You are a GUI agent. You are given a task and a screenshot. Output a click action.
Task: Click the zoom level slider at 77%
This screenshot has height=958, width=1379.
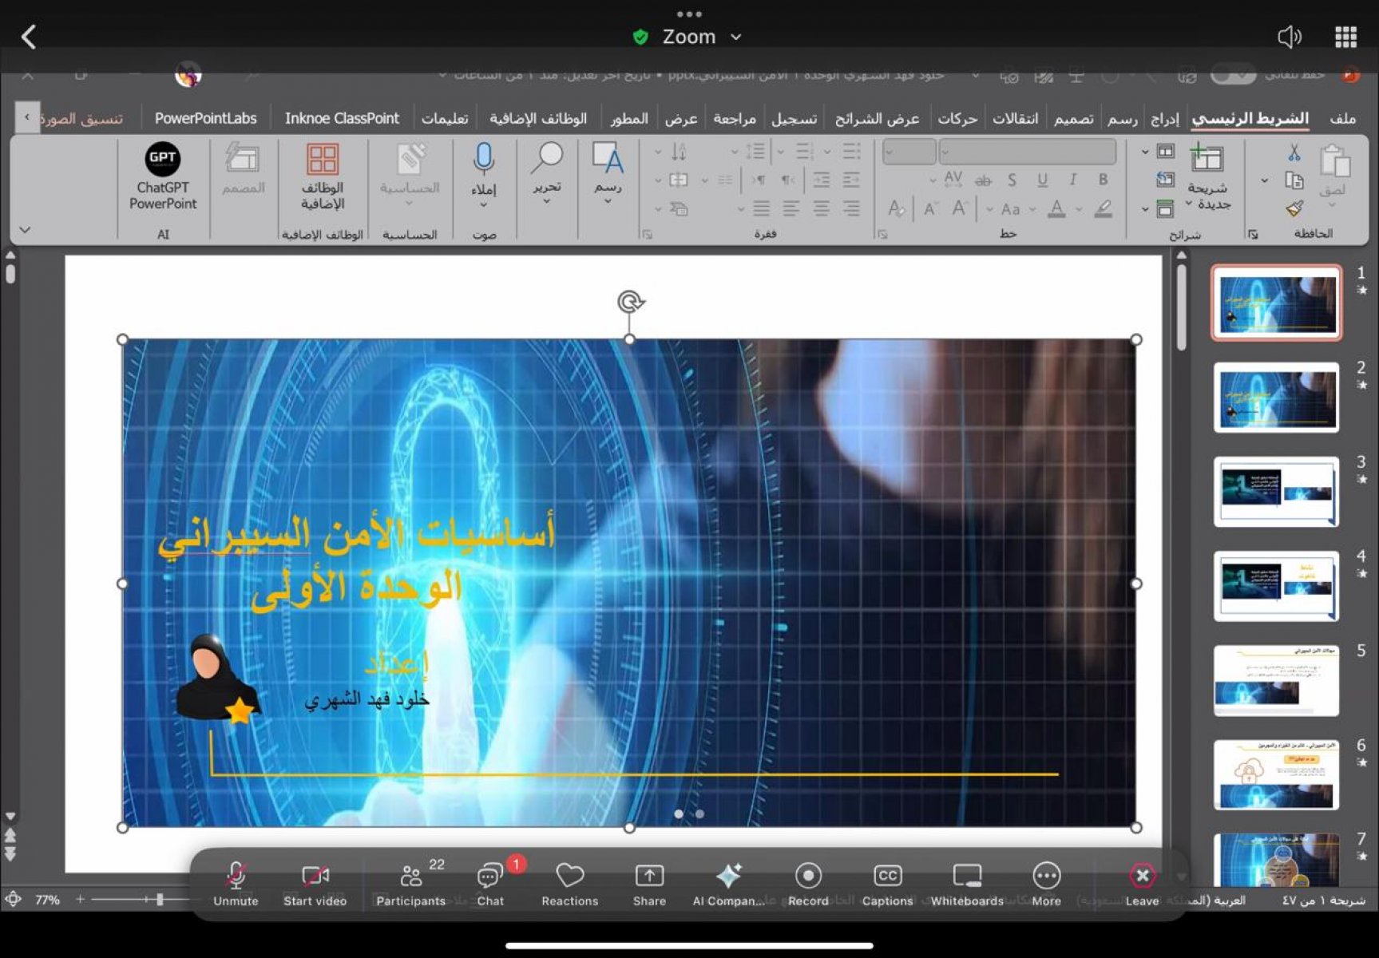(160, 900)
